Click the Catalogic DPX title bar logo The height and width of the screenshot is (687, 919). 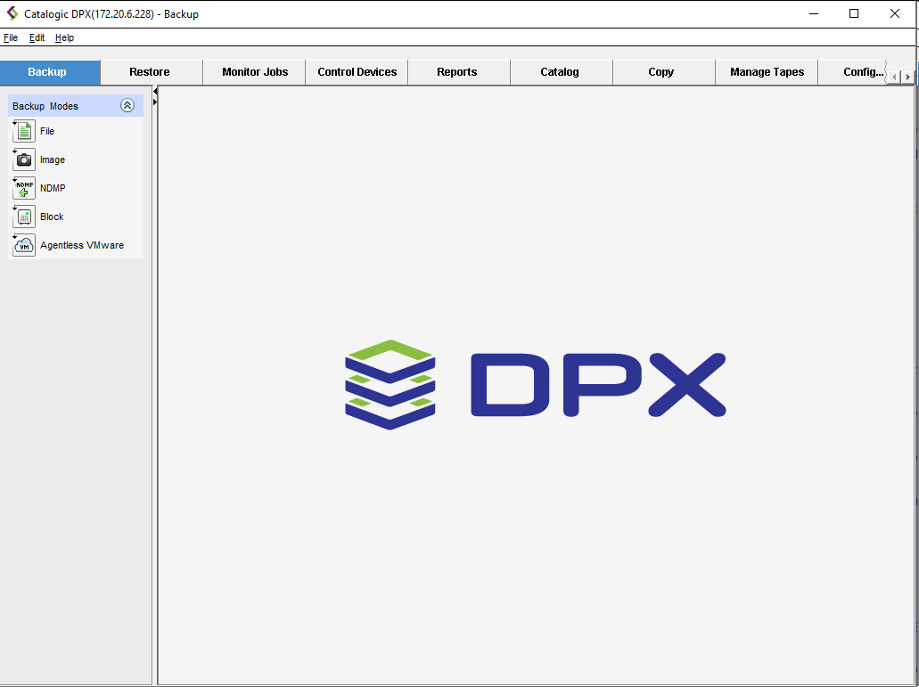12,13
